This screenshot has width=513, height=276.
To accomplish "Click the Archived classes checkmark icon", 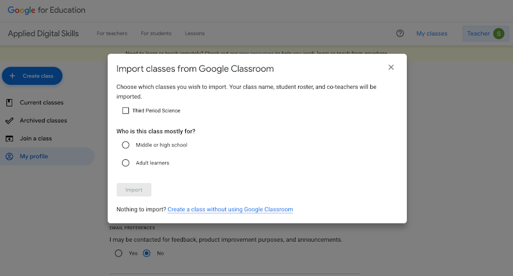I will pos(10,121).
